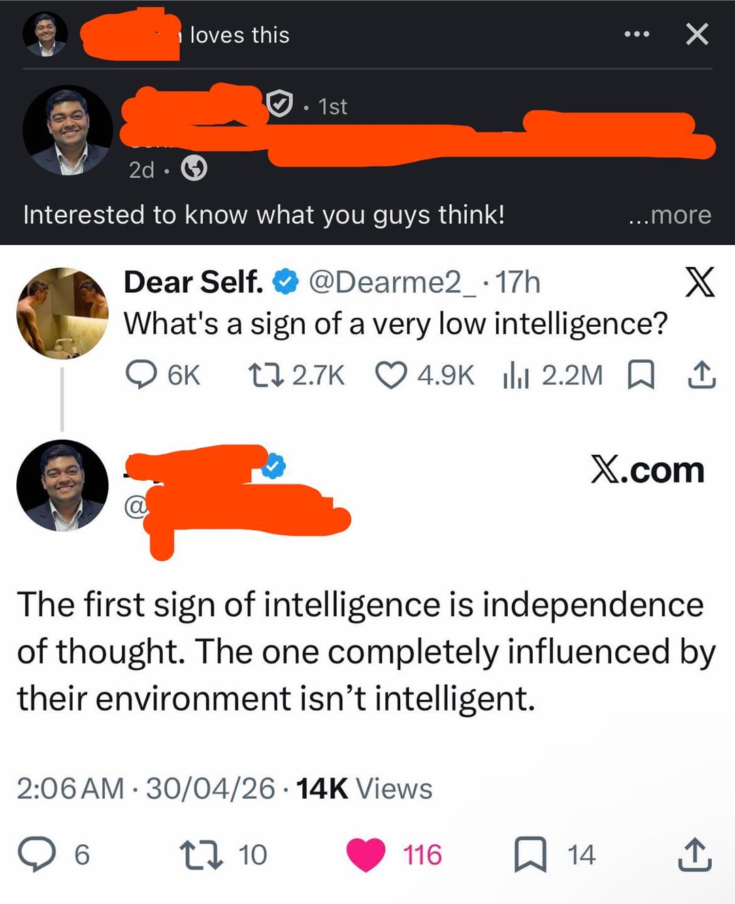
Task: Open the Dear Self profile picture
Action: click(x=62, y=313)
